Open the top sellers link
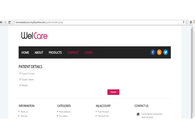 pos(63,116)
